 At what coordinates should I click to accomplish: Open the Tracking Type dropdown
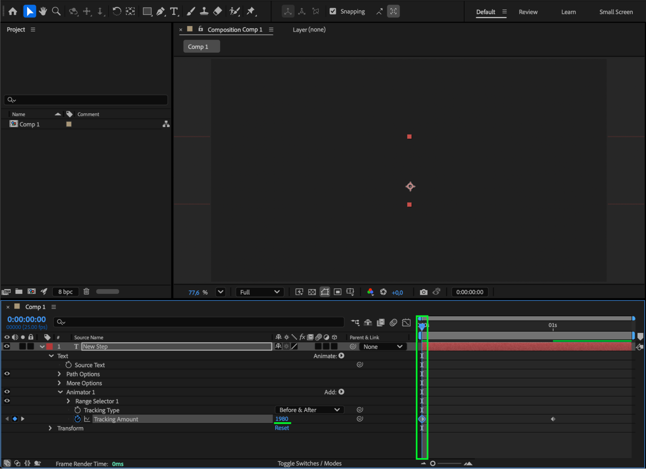pyautogui.click(x=309, y=410)
